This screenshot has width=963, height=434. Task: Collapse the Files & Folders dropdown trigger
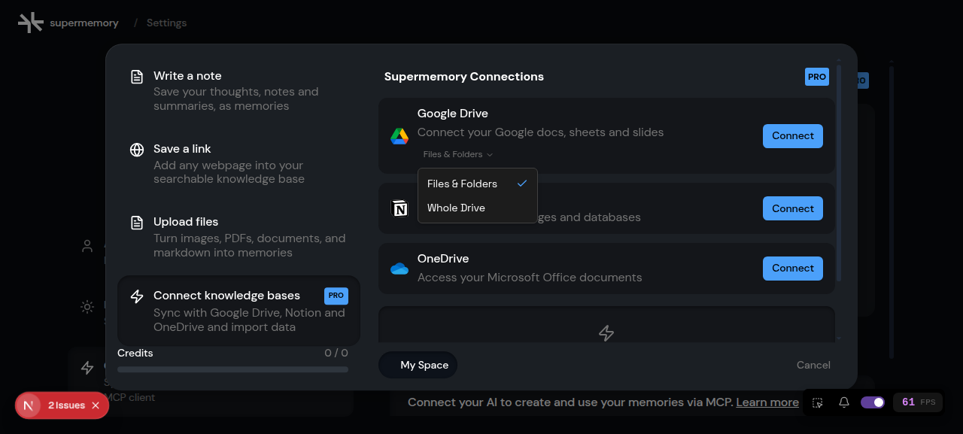pos(458,154)
